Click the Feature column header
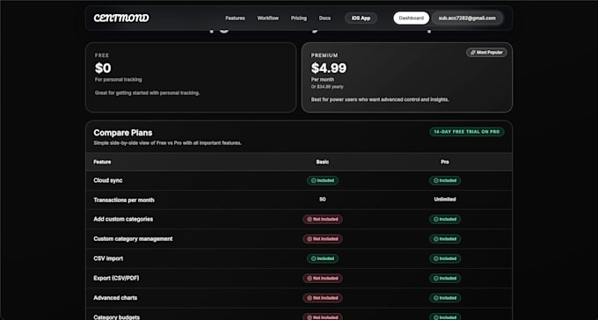598x320 pixels. 102,162
